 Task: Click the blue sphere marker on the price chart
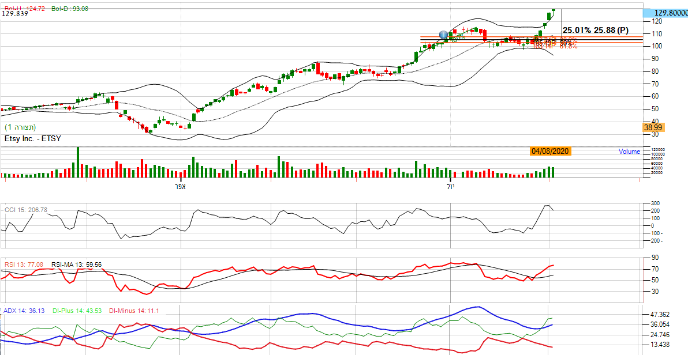pos(443,35)
